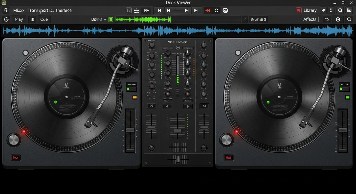Click the G logo icon in the transport bar
This screenshot has height=194, width=356.
point(128,10)
